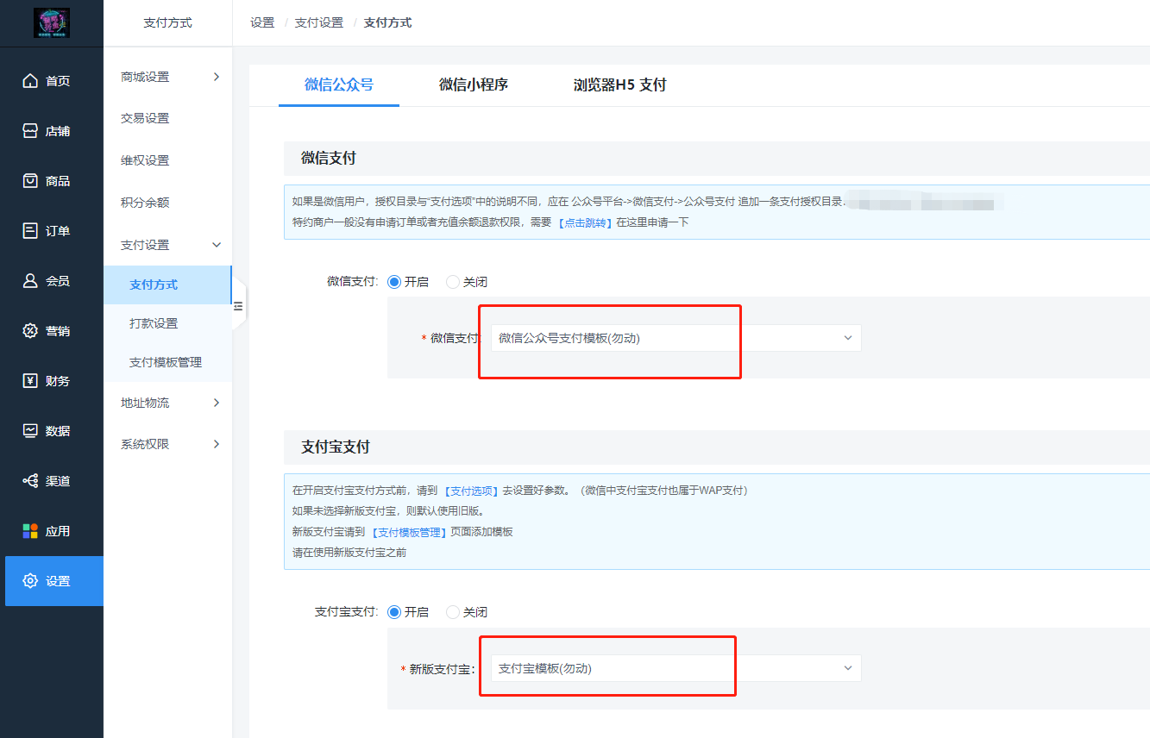Screen dimensions: 1150x738
Task: Collapse the secondary sidebar using the handle icon
Action: 239,306
